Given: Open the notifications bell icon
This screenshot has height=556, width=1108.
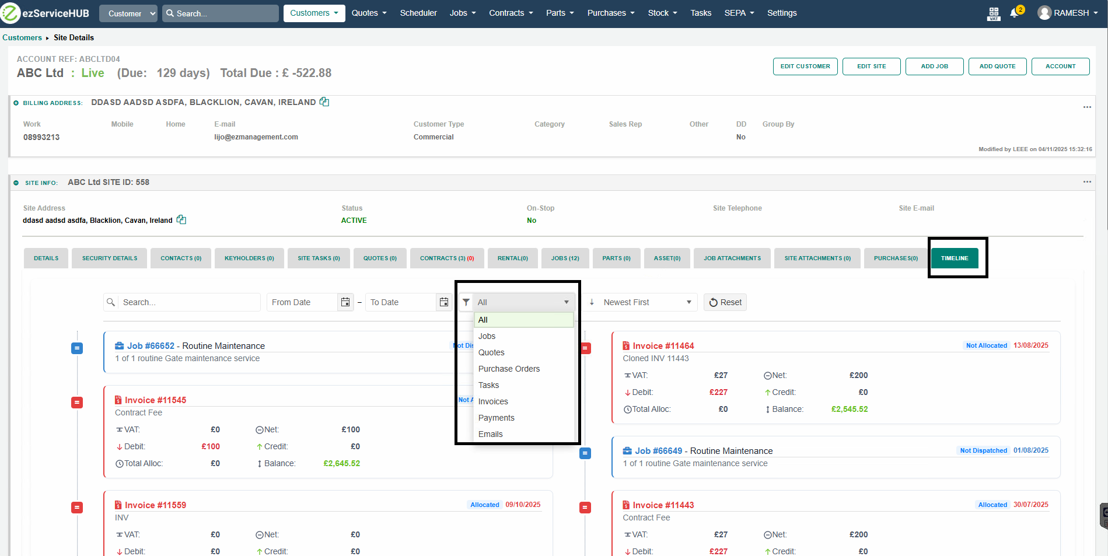Looking at the screenshot, I should tap(1014, 13).
